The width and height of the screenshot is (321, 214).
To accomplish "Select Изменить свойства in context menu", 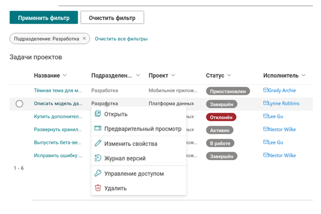I will [x=139, y=143].
